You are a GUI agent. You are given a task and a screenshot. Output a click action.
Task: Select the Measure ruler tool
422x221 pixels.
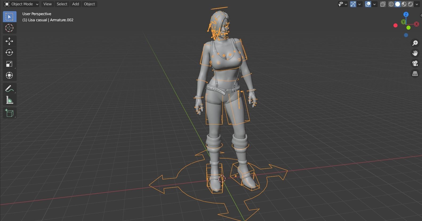(x=10, y=100)
